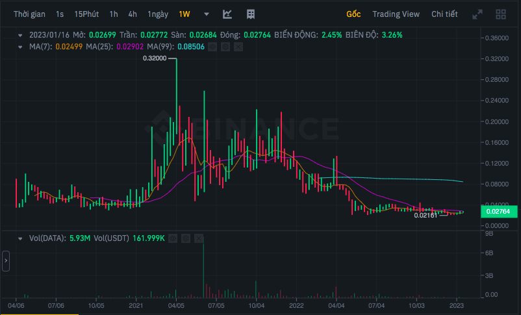Click the Vol(DATA) value 5.93M
Screen dimensions: 521x315
80,238
